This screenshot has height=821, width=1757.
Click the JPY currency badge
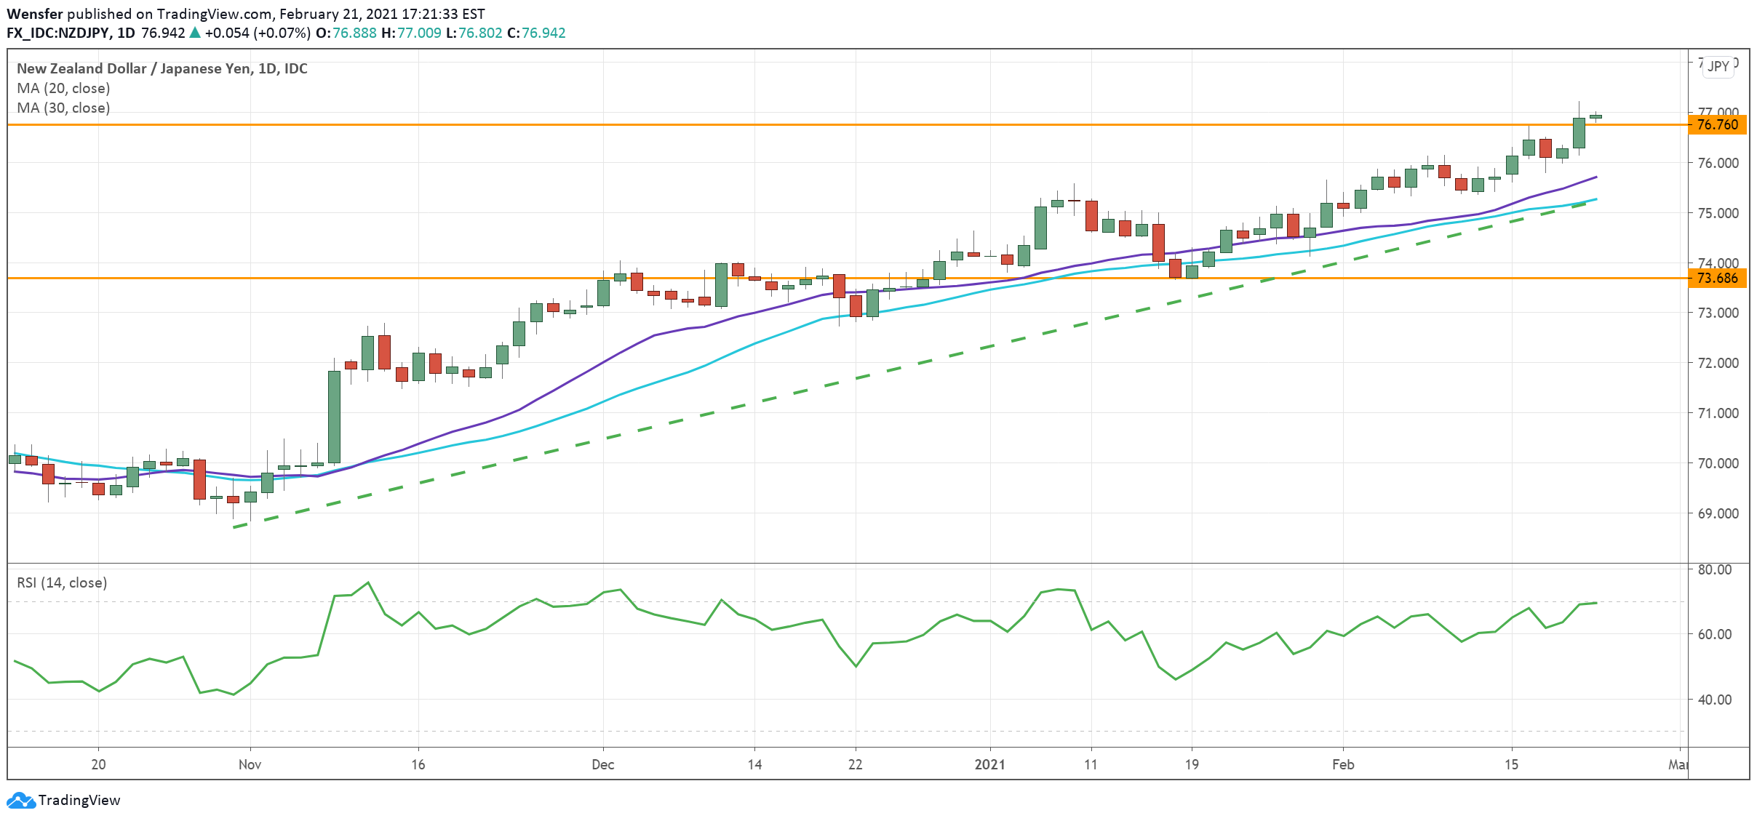pos(1718,66)
